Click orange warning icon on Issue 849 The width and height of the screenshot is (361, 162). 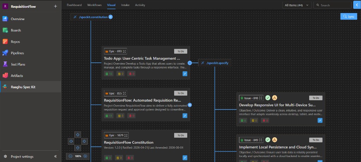(x=275, y=140)
